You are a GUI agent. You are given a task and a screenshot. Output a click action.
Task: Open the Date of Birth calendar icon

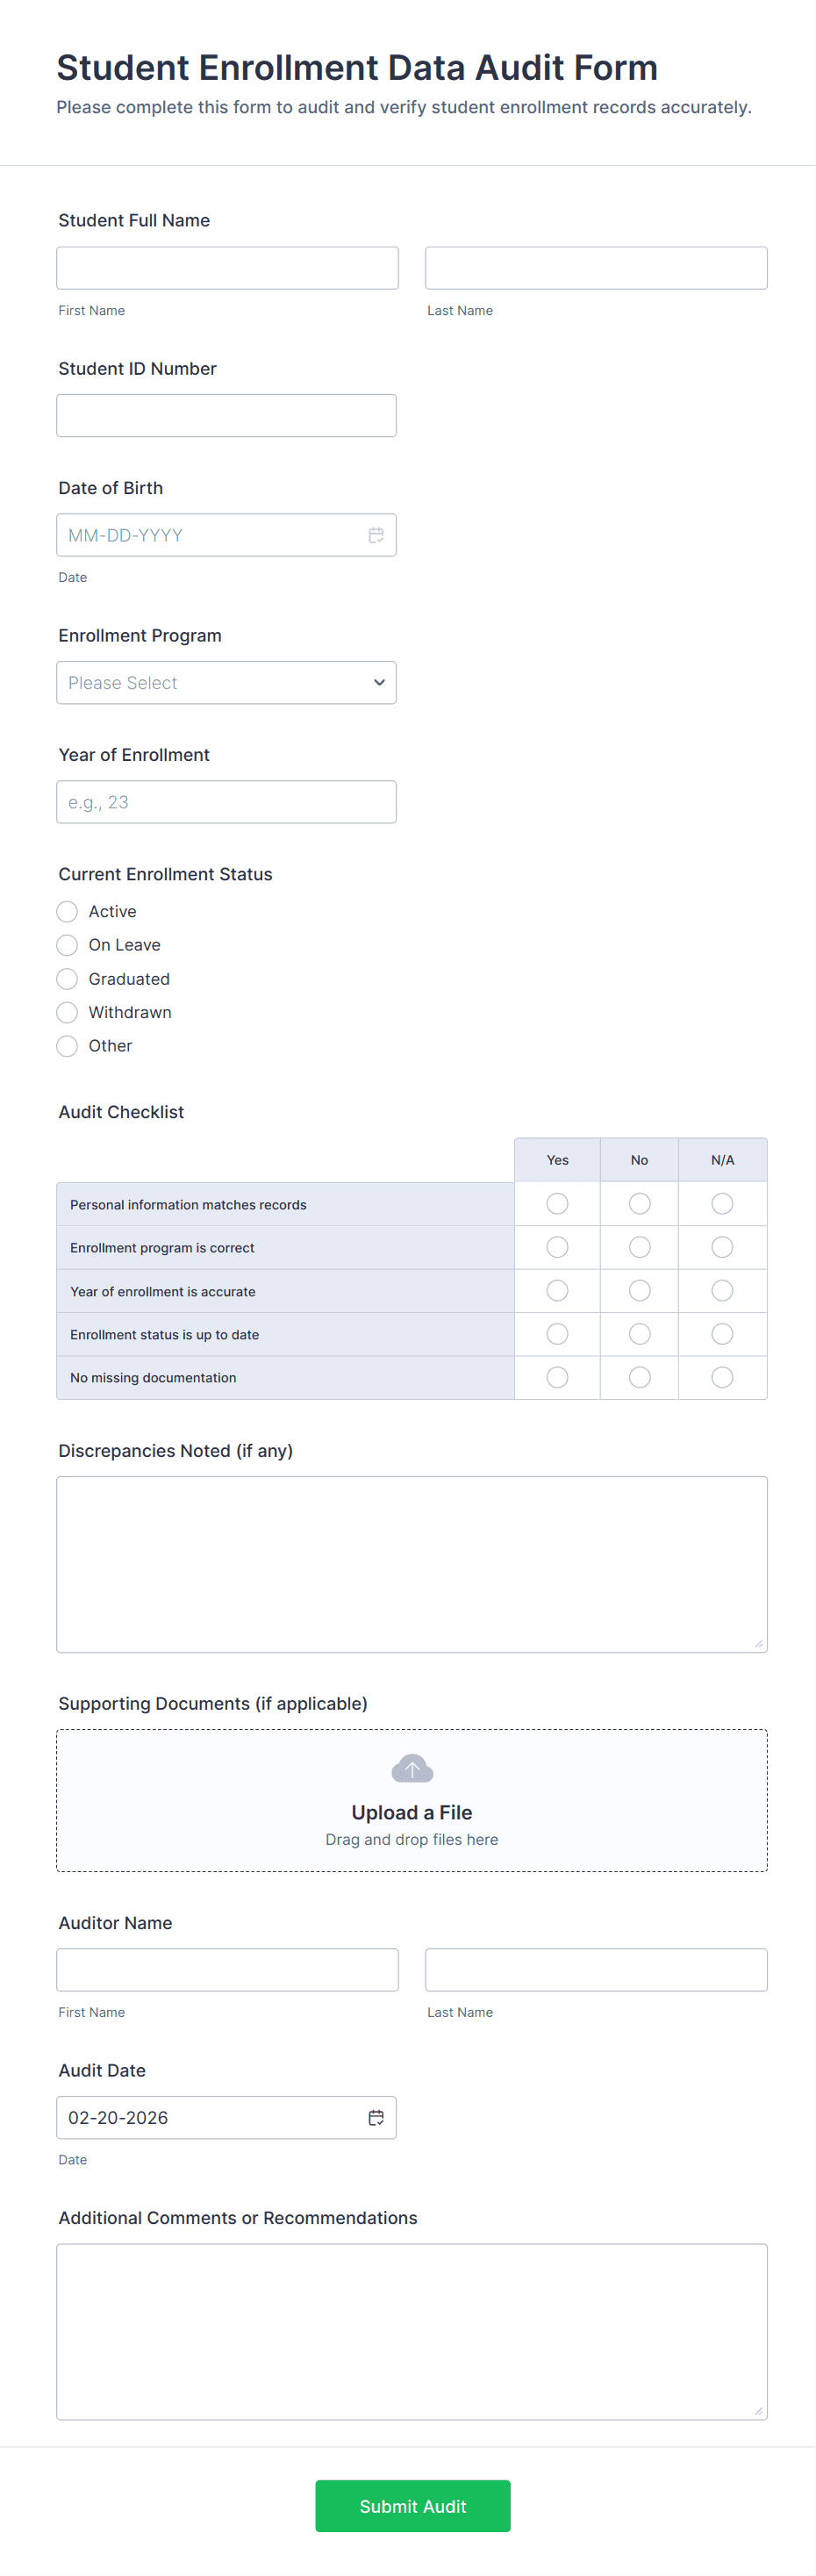pos(376,535)
